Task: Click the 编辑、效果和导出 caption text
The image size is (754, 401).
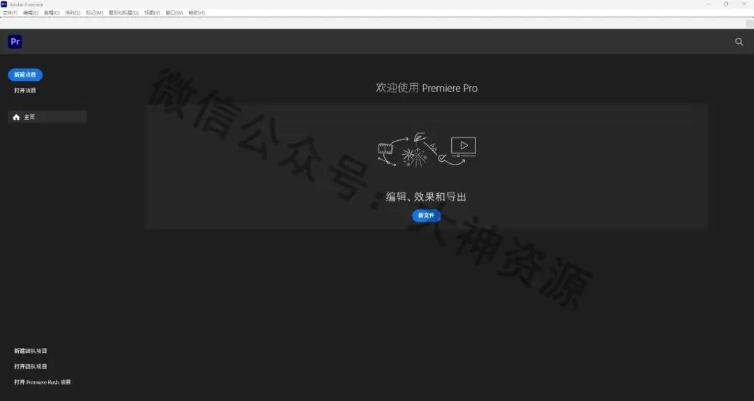Action: point(426,197)
